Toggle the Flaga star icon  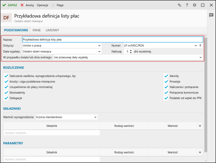[x=53, y=5]
